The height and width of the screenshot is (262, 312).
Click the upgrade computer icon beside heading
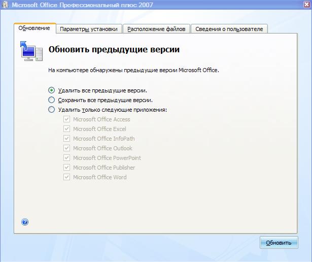[31, 51]
